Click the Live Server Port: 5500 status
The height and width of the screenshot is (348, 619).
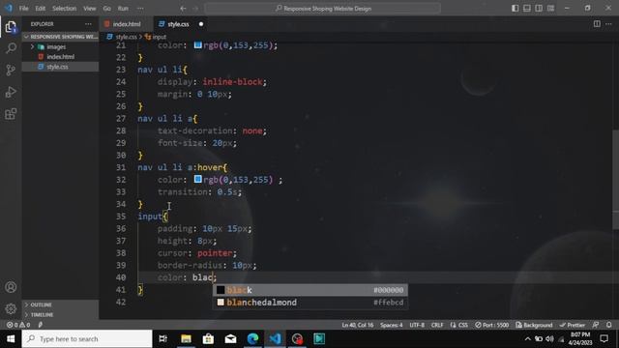click(x=492, y=325)
